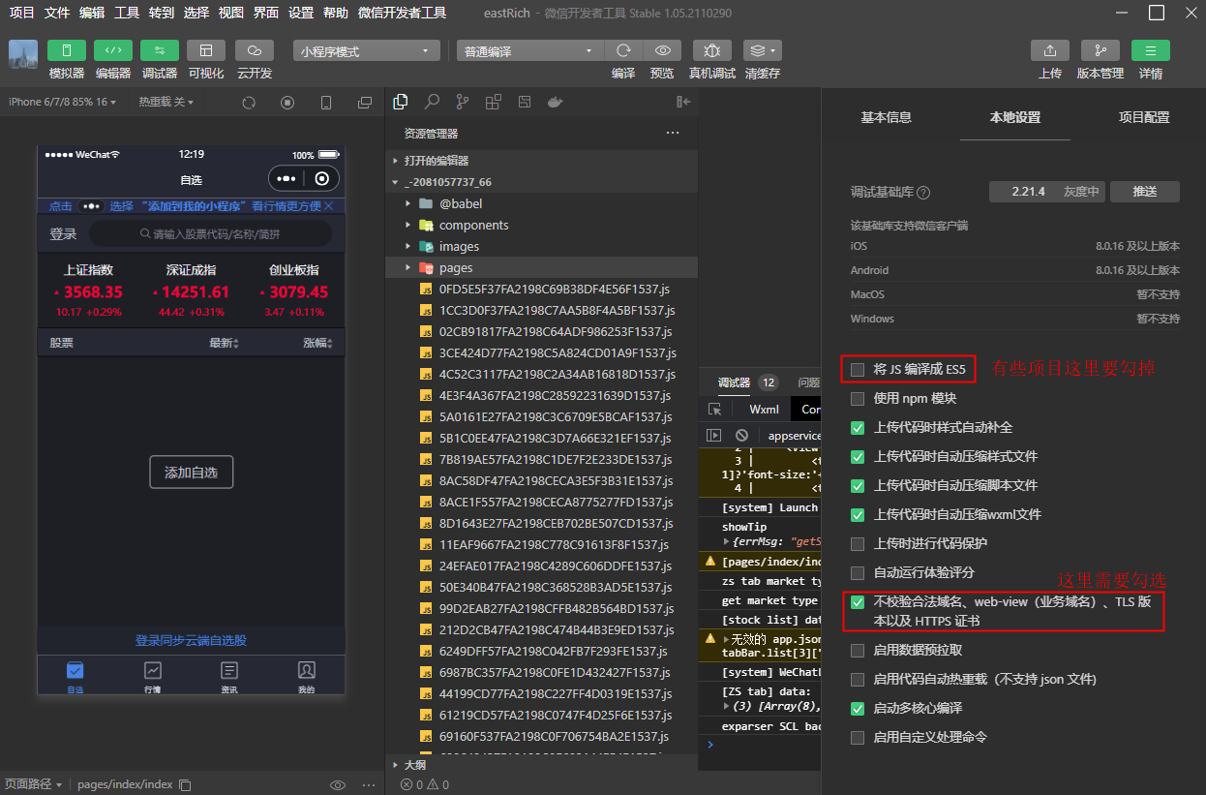1206x795 pixels.
Task: Open the 项目 menu
Action: (22, 13)
